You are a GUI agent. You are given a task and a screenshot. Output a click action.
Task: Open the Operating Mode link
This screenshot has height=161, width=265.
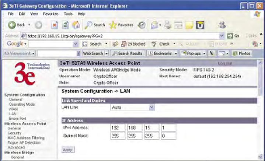point(22,104)
